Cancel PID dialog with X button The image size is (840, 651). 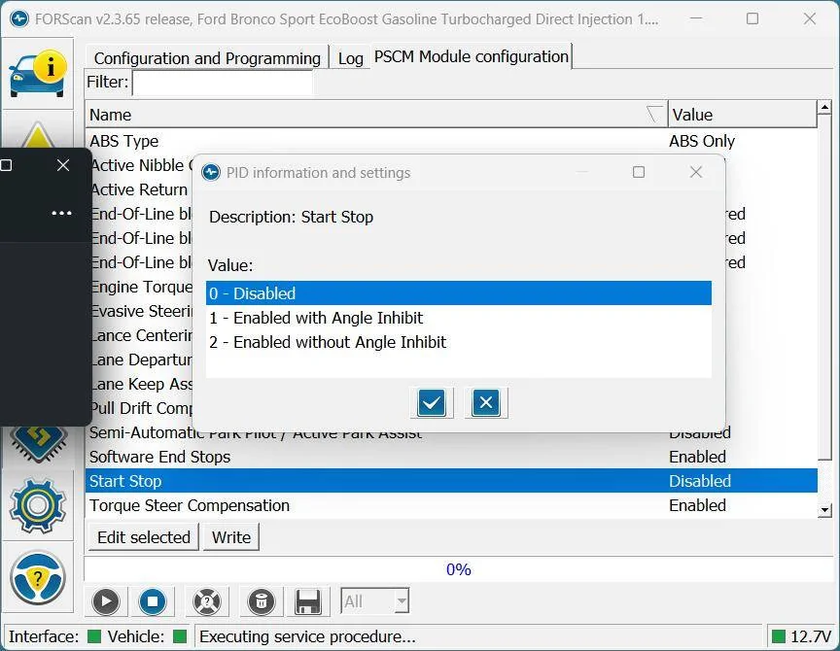point(486,402)
